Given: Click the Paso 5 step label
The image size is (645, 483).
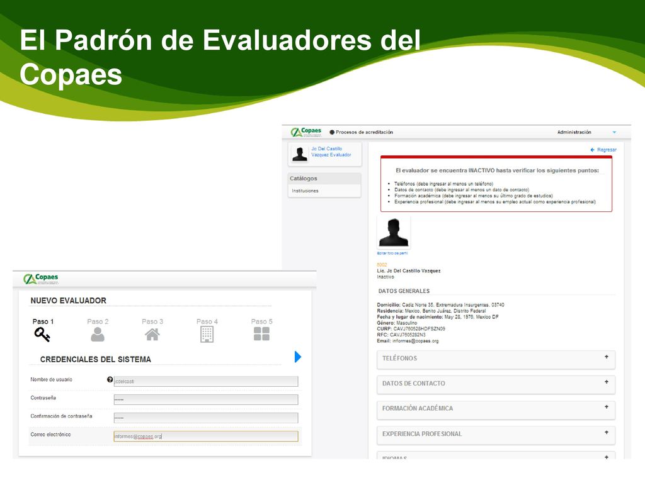Looking at the screenshot, I should [x=261, y=321].
